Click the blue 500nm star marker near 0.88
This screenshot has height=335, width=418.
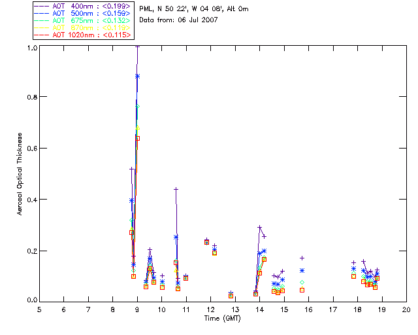[137, 76]
